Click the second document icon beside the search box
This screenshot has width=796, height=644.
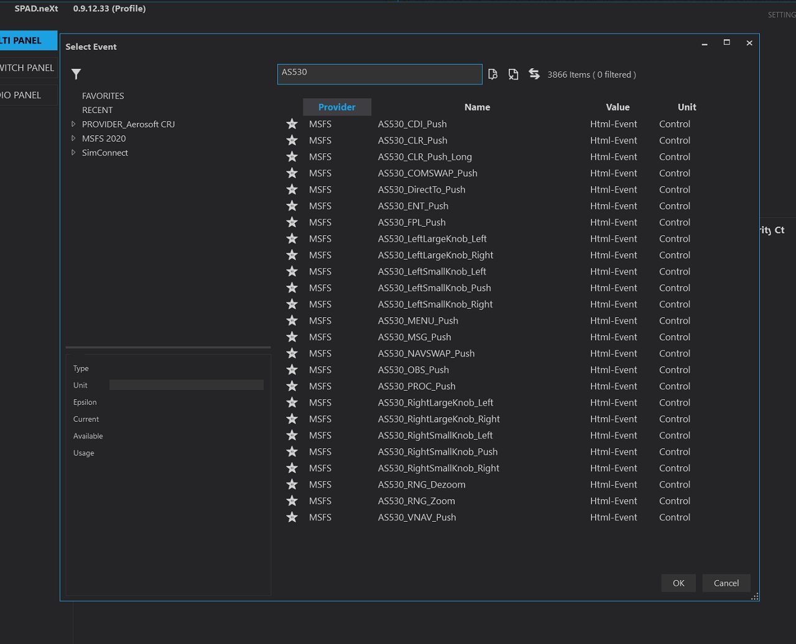point(513,75)
